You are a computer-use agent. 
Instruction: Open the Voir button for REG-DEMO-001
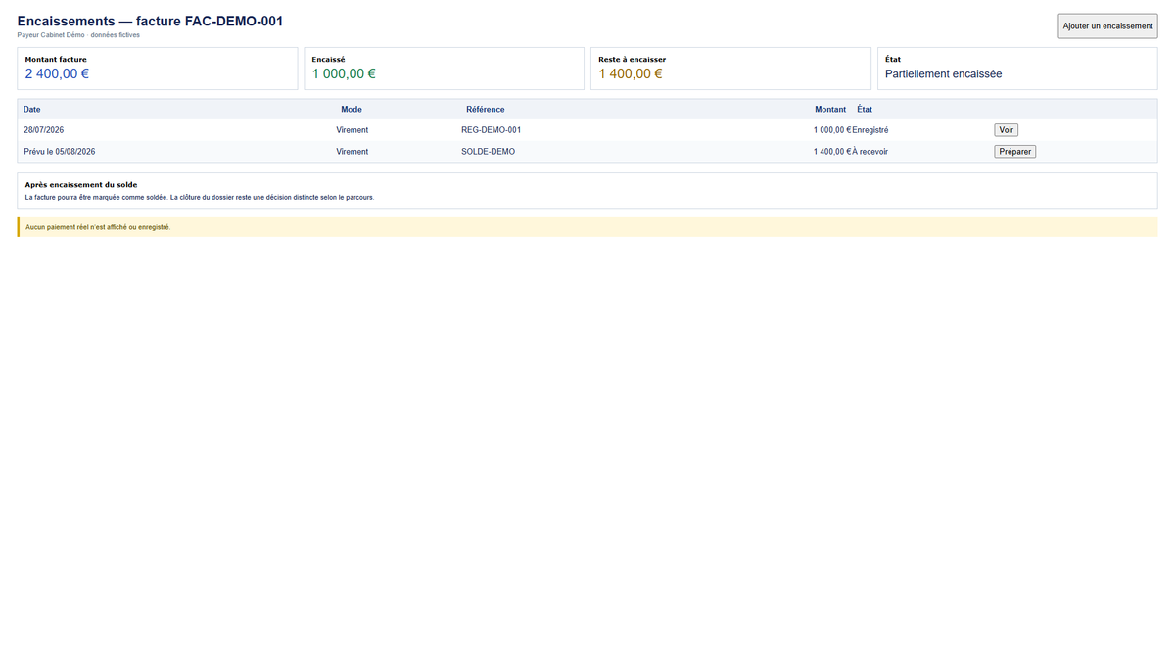[1007, 129]
